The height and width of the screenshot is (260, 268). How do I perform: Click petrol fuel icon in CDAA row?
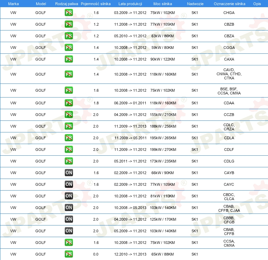pos(69,103)
